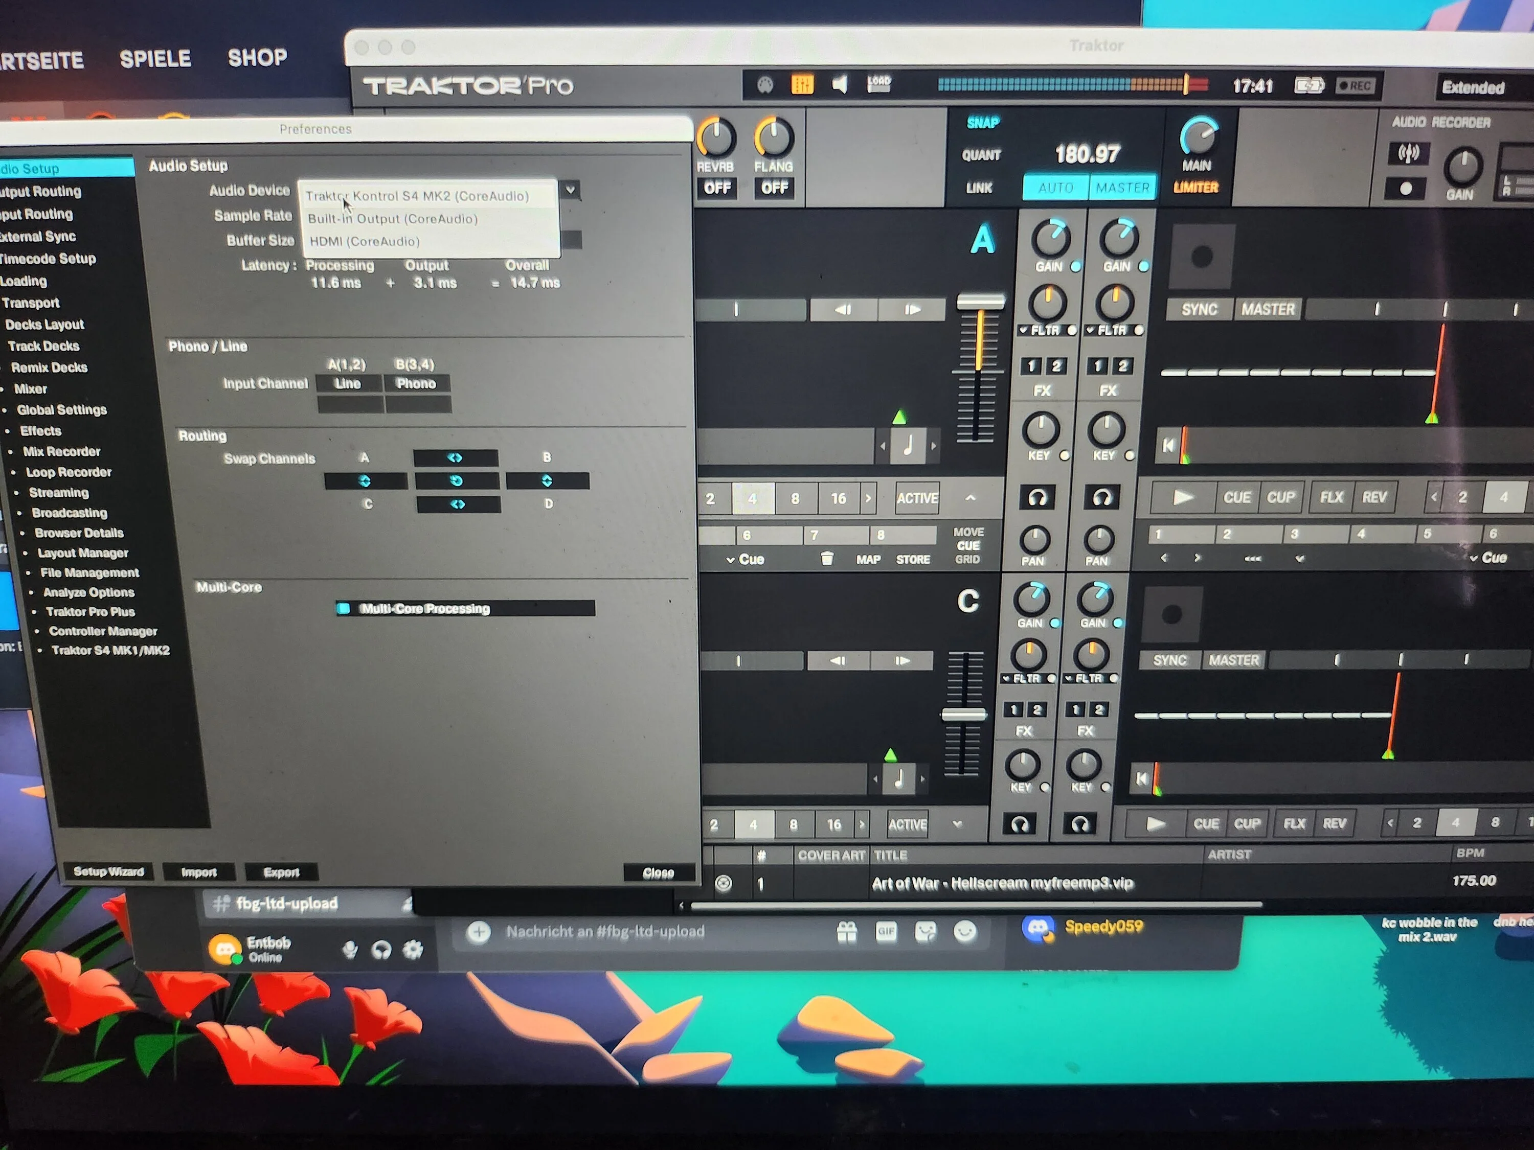Click the play button on Deck B
The width and height of the screenshot is (1534, 1150).
(x=1183, y=497)
